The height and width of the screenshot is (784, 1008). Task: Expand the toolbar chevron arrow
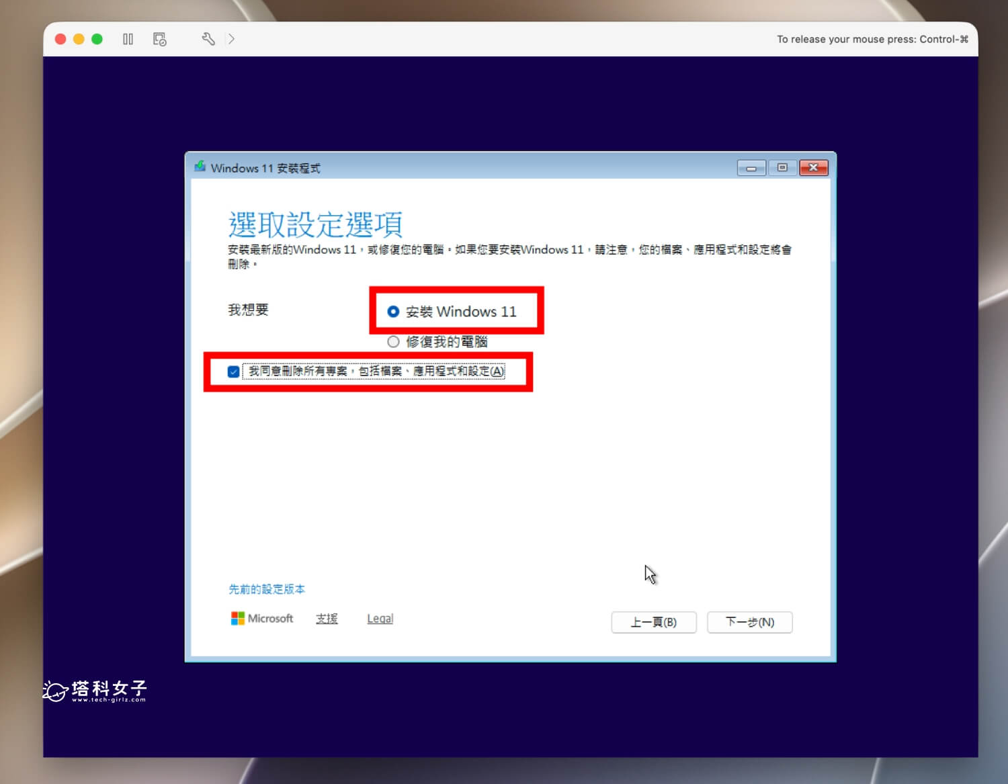tap(231, 39)
